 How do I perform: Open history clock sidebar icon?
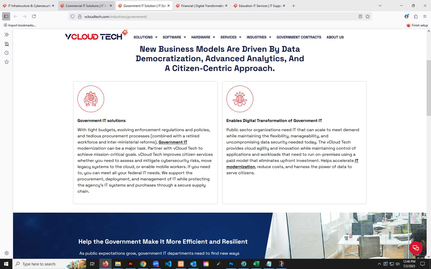(x=7, y=53)
